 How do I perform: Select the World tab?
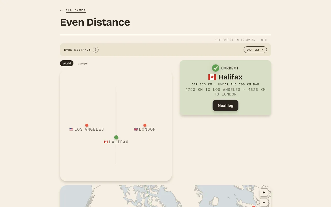pos(67,63)
